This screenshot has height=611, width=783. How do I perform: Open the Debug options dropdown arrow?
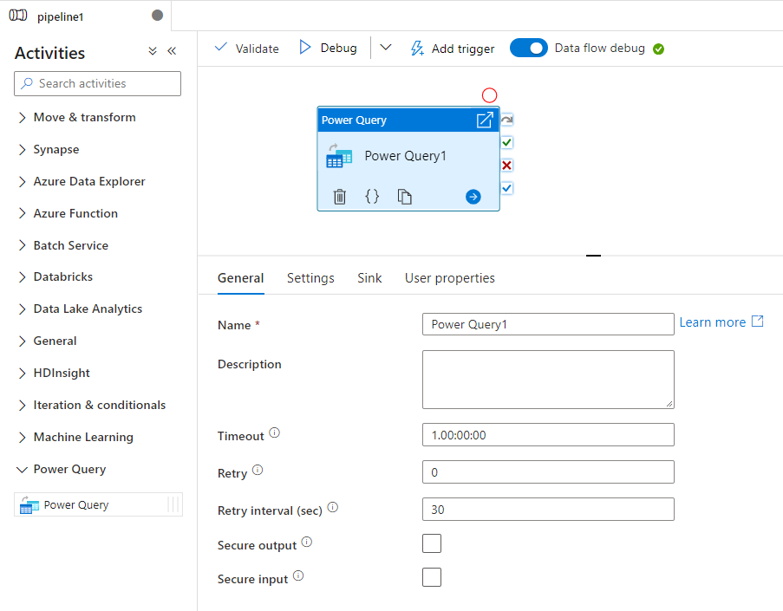coord(386,49)
